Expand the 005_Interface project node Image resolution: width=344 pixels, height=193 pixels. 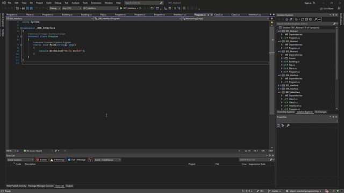pyautogui.click(x=279, y=86)
